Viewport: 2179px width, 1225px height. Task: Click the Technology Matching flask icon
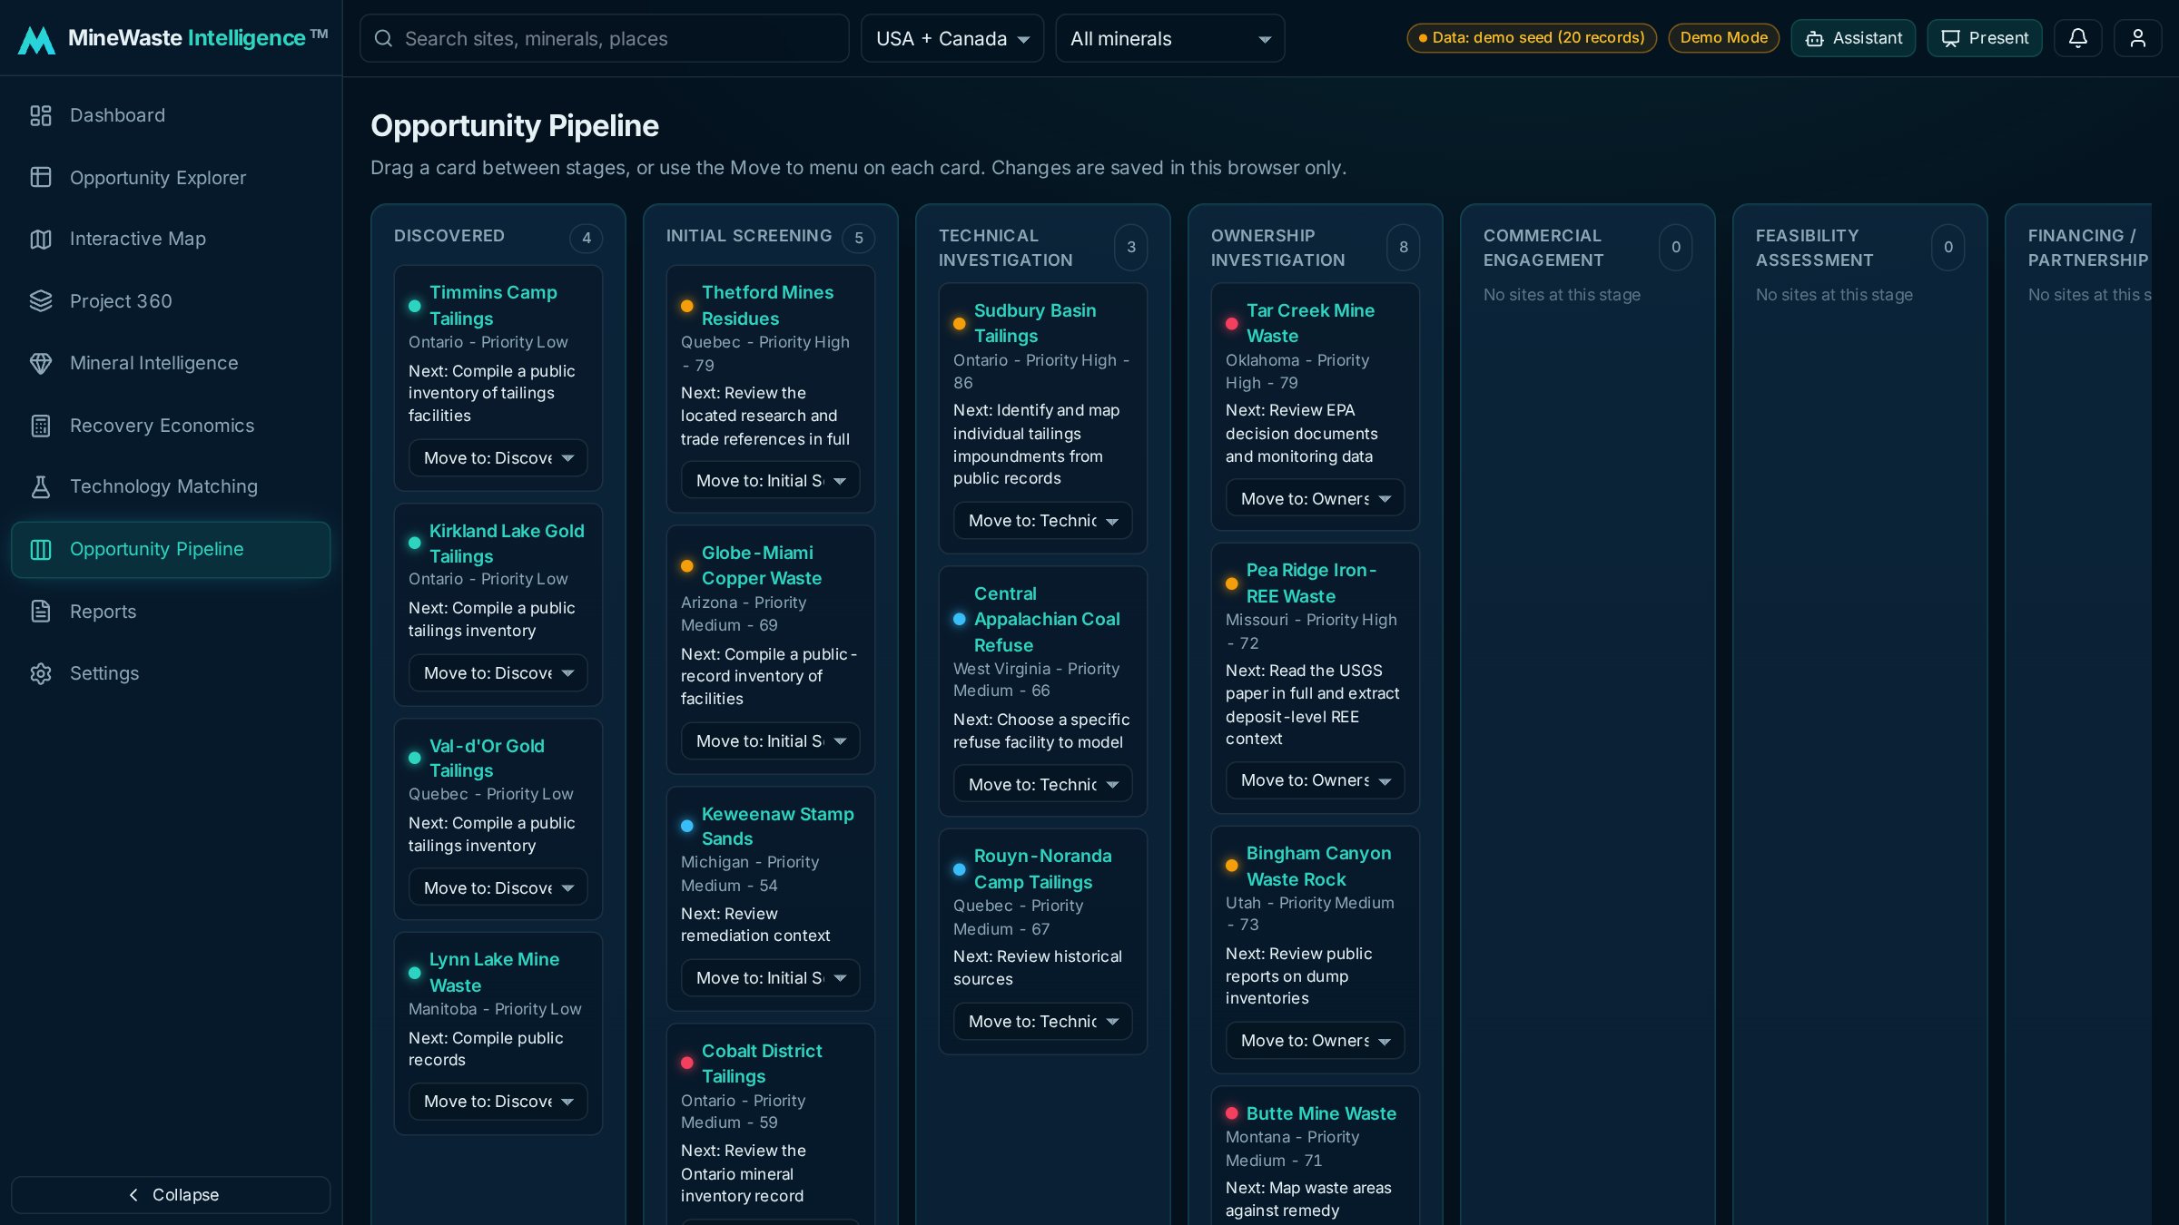tap(41, 486)
